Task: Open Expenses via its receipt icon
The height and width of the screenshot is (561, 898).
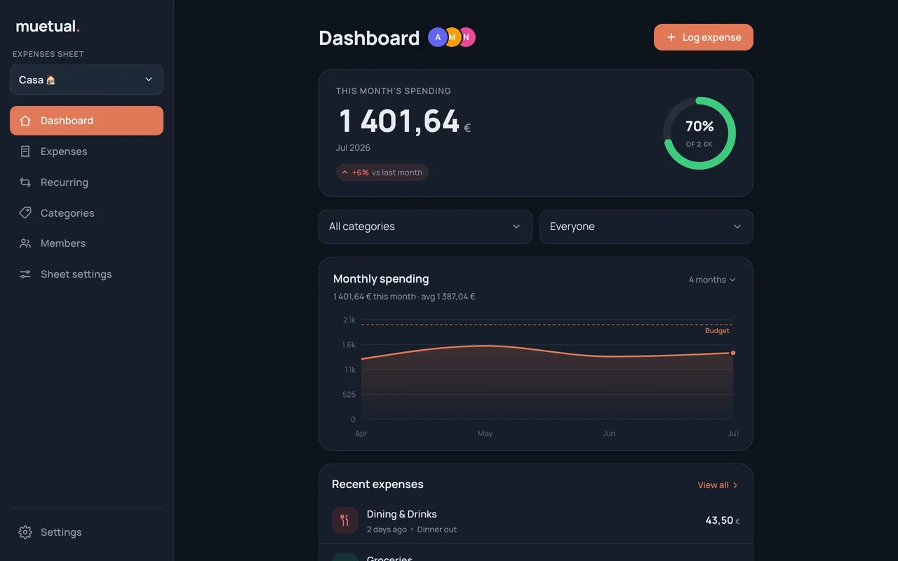Action: (25, 151)
